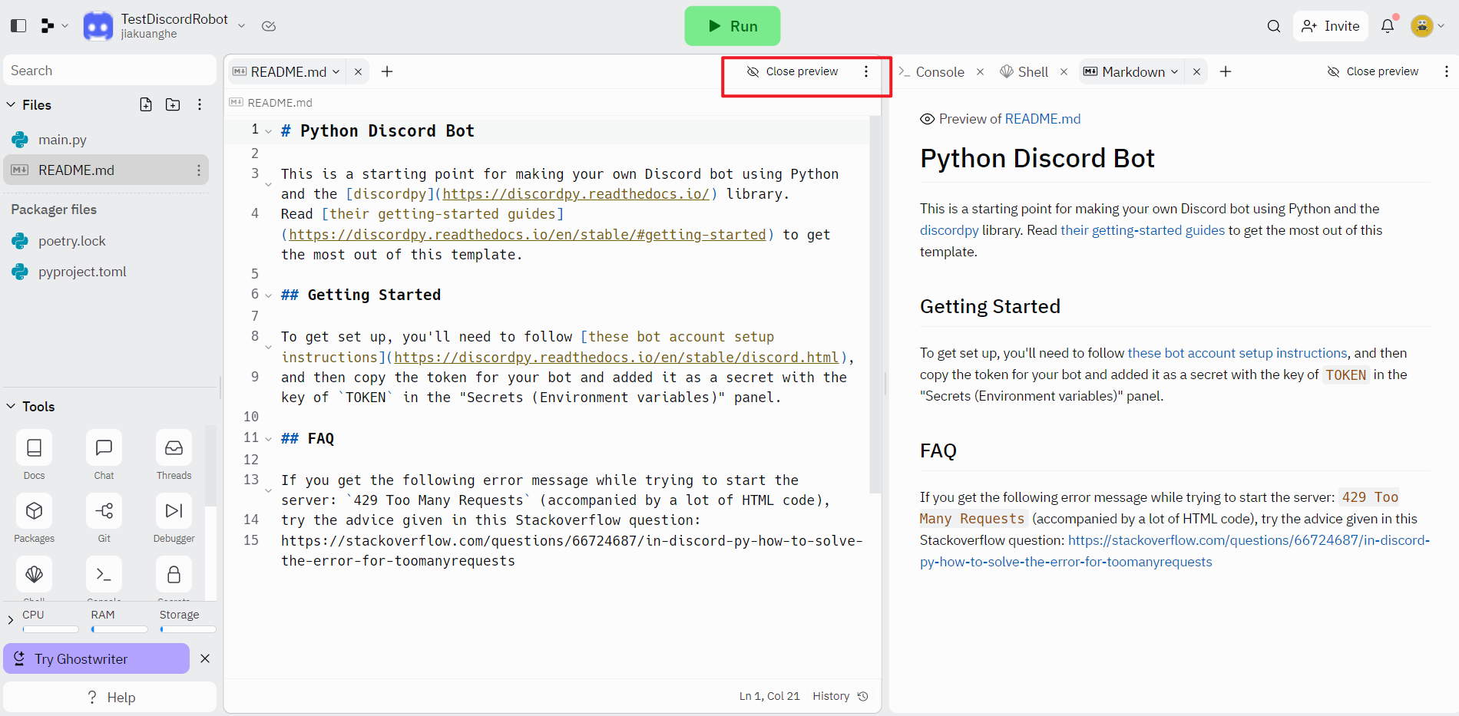Create a new folder via the add-folder icon
The height and width of the screenshot is (716, 1459).
point(173,104)
